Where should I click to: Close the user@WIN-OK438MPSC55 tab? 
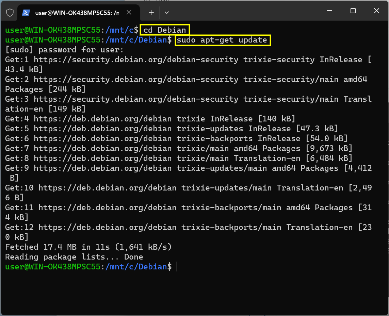pyautogui.click(x=129, y=12)
